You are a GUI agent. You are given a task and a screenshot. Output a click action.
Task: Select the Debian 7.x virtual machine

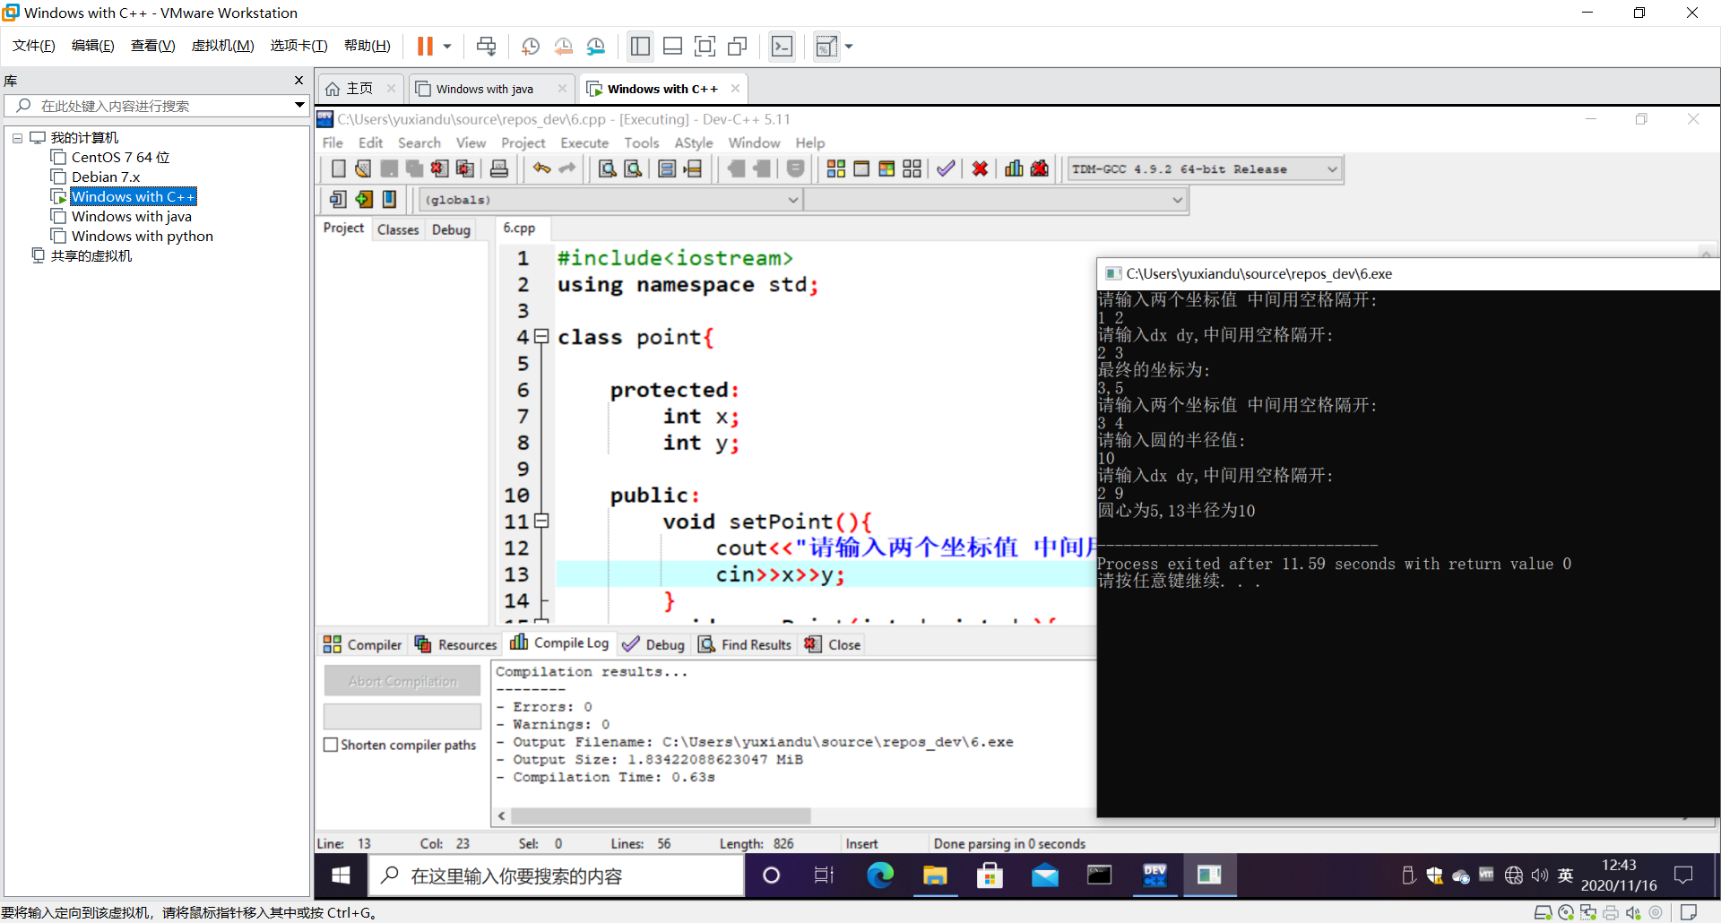(x=106, y=177)
